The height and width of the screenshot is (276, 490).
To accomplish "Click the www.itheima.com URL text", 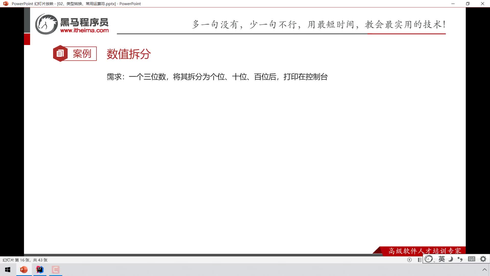I will [84, 30].
